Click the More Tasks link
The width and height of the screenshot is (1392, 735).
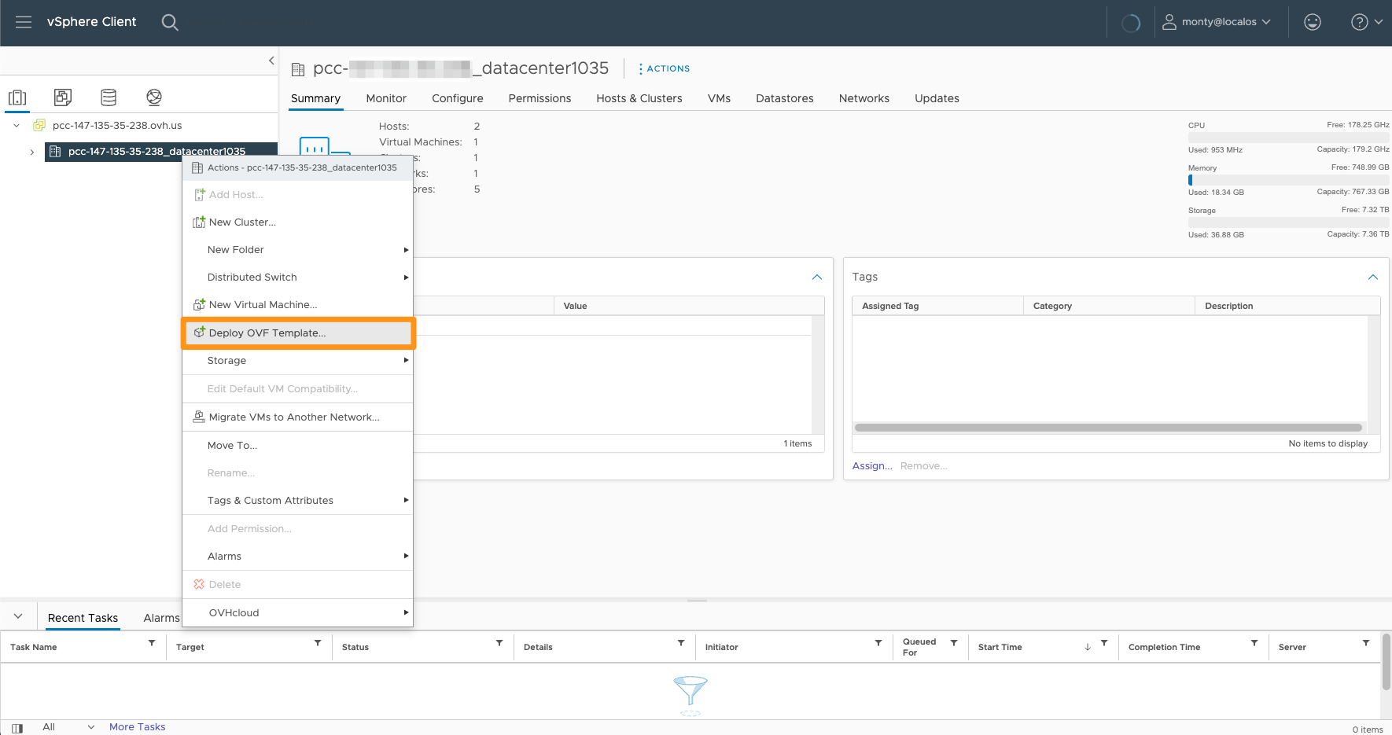tap(138, 727)
